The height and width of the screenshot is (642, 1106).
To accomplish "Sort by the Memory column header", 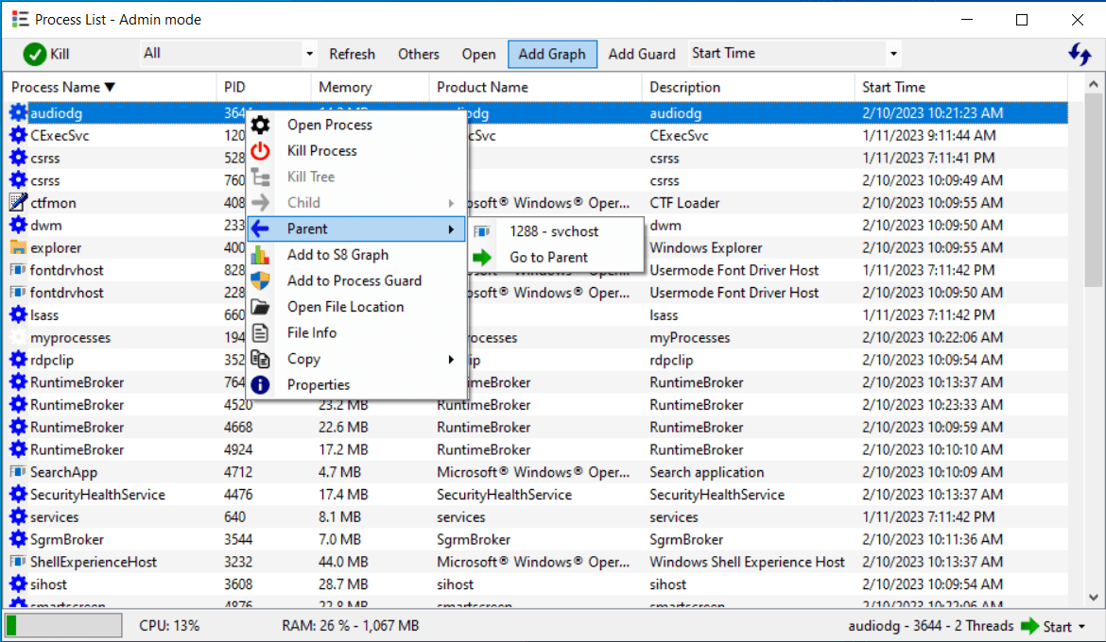I will tap(370, 88).
